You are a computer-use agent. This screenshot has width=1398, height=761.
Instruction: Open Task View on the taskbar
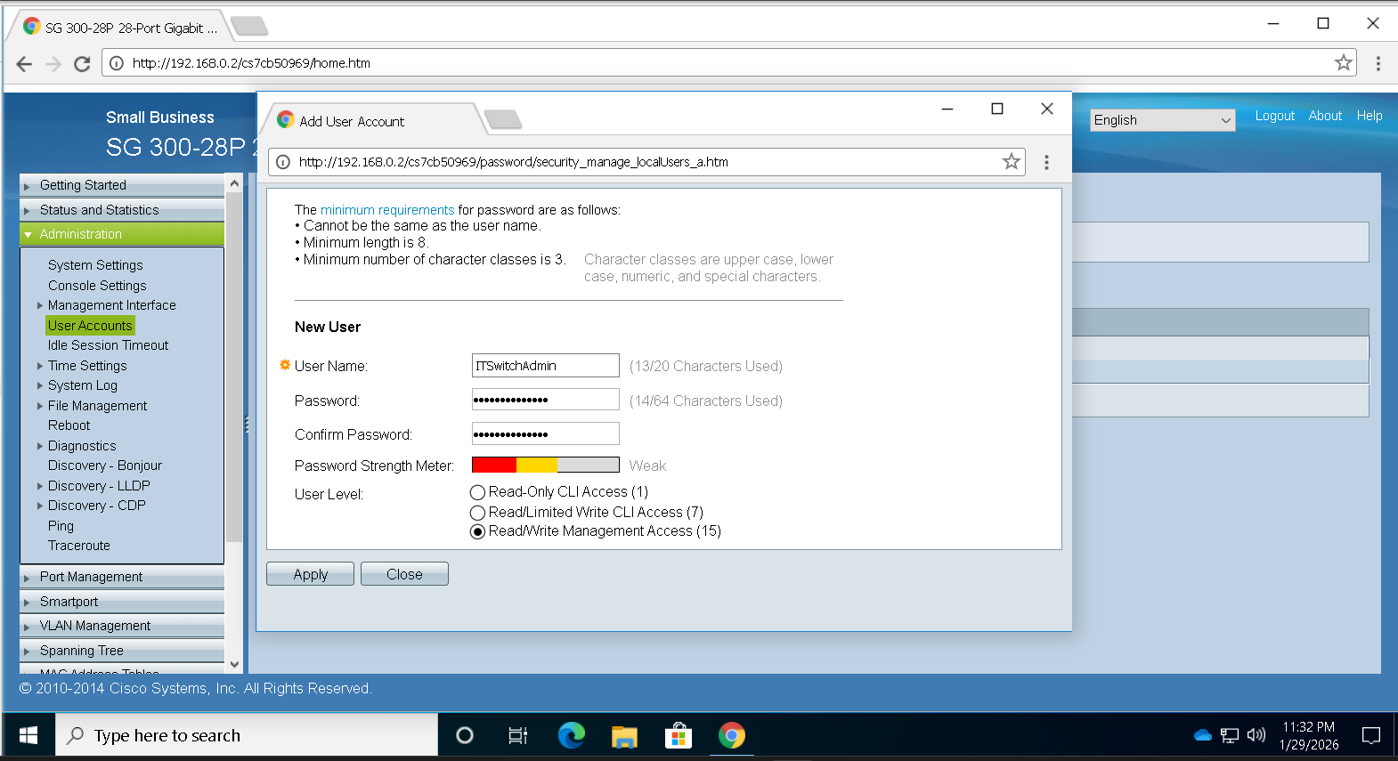[517, 735]
